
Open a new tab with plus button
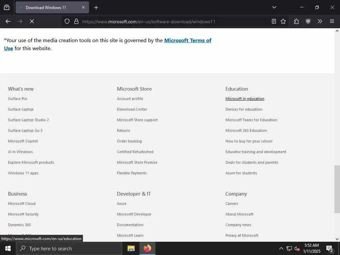click(96, 8)
